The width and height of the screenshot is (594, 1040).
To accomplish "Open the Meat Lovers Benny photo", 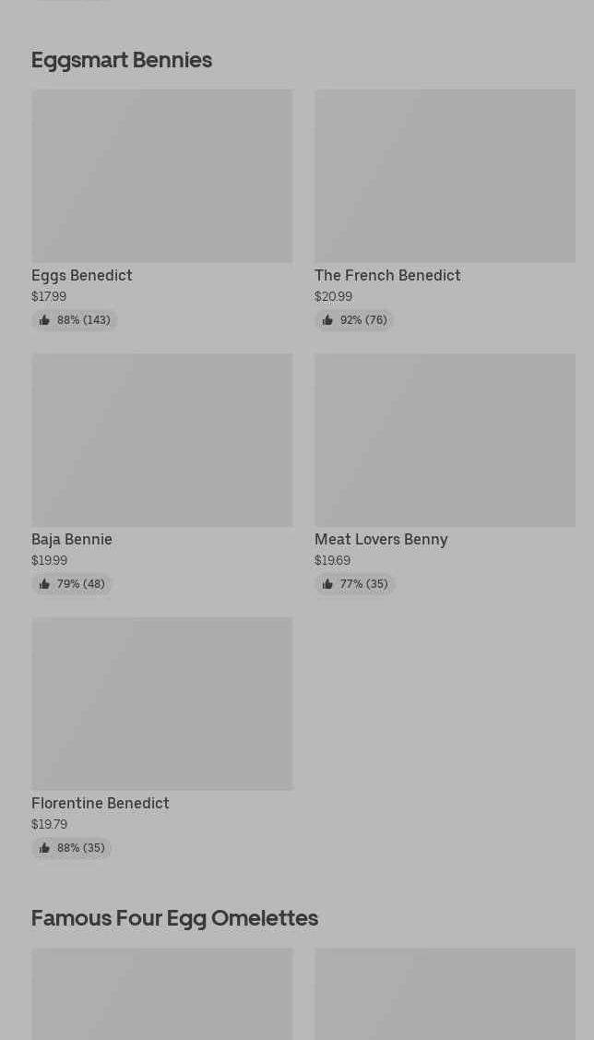I will coord(445,439).
